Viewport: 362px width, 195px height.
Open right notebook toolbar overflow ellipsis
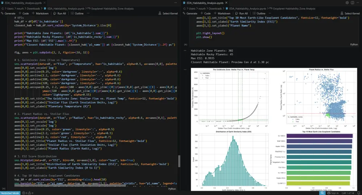(x=270, y=13)
